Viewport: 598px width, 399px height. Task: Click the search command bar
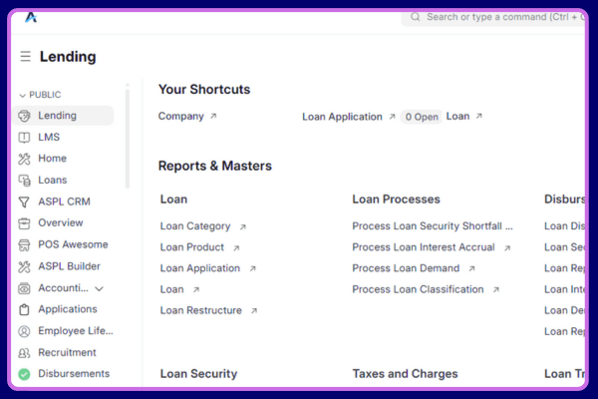[x=498, y=17]
